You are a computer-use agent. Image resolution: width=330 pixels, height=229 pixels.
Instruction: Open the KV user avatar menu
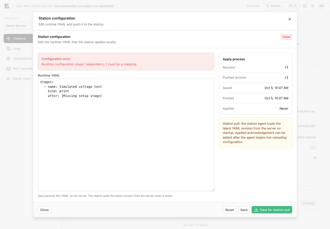(321, 6)
